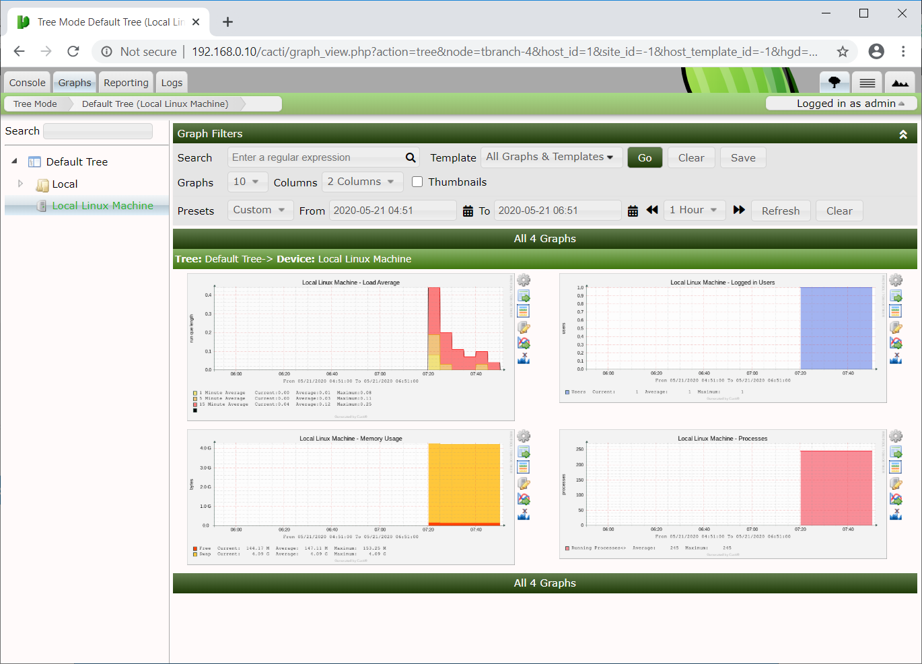
Task: Export Load Average graph data as CSV
Action: [x=524, y=296]
